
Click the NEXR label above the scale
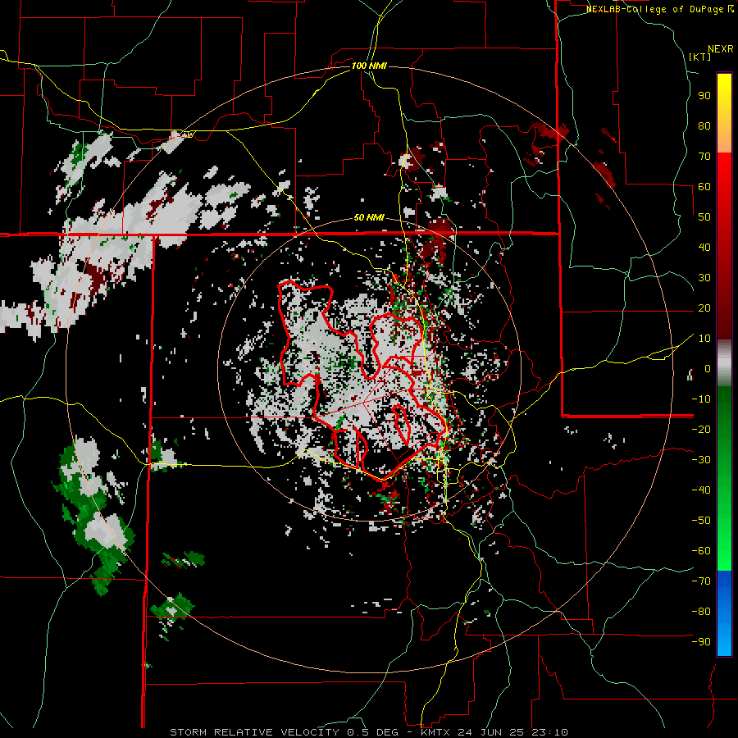tap(721, 49)
